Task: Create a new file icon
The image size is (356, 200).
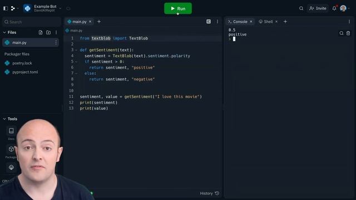Action: [x=41, y=32]
